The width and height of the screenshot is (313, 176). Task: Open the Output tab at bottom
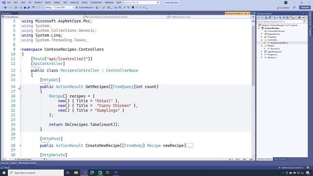(x=13, y=163)
